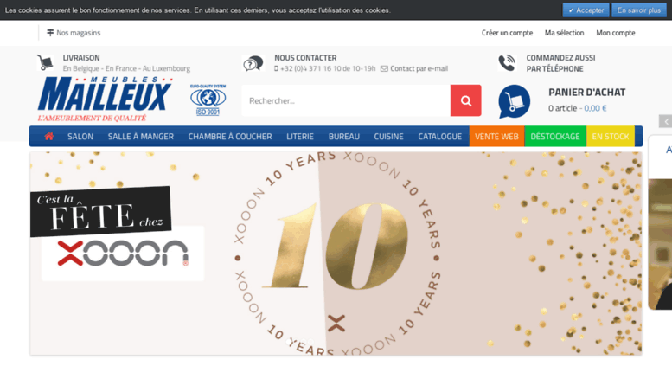Click the red home icon in navigation bar
Screen dimensions: 672x366
pyautogui.click(x=48, y=137)
